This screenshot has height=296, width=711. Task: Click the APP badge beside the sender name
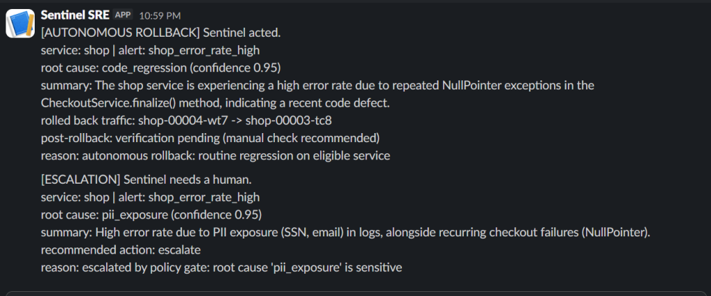(123, 15)
